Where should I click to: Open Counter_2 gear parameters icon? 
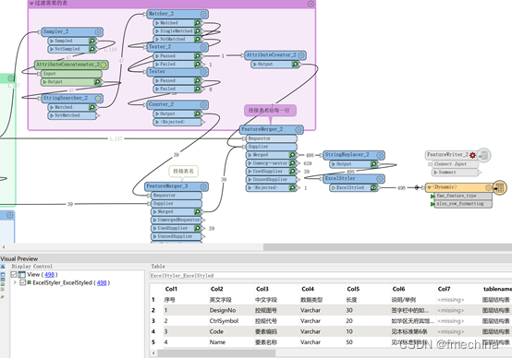tap(203, 104)
